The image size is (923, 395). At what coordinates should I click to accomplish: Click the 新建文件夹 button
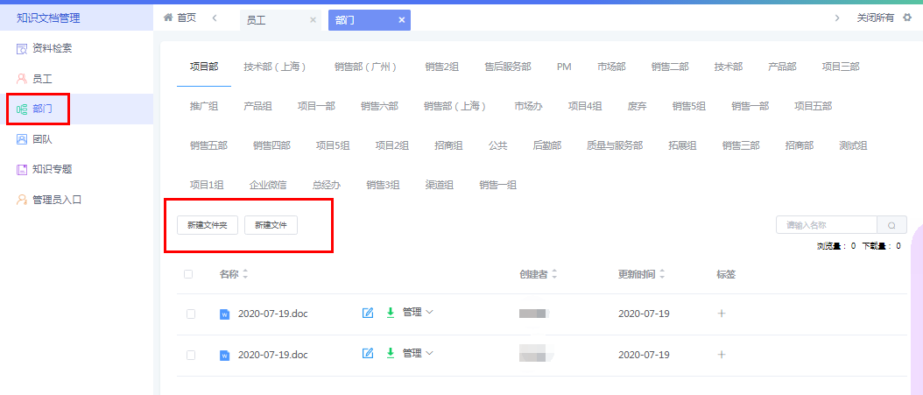tap(208, 225)
